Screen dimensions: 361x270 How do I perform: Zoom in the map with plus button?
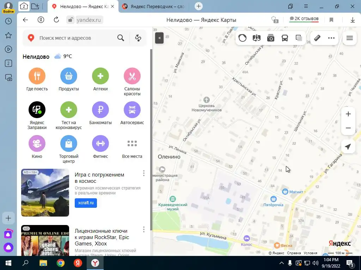click(348, 114)
